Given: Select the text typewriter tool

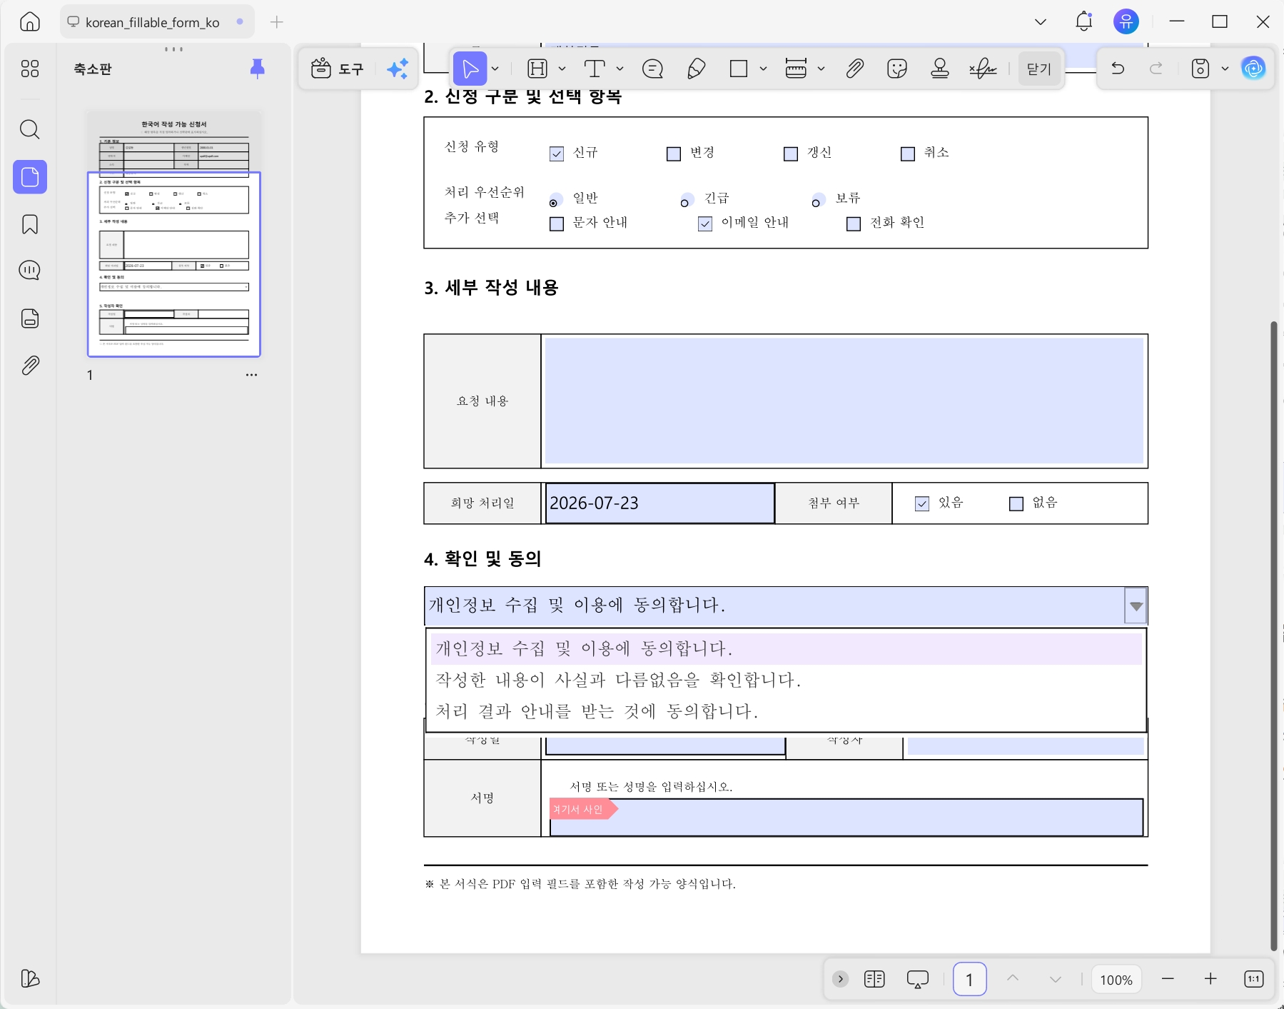Looking at the screenshot, I should (594, 69).
